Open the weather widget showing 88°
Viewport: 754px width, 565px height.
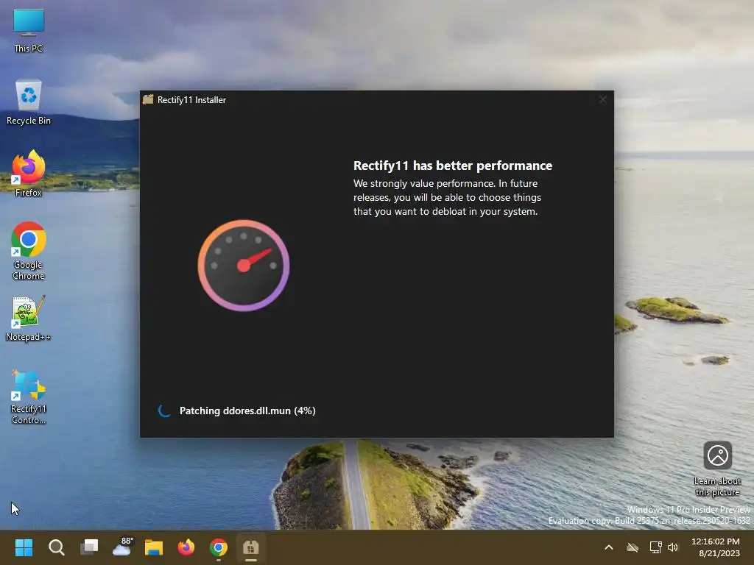(x=121, y=547)
